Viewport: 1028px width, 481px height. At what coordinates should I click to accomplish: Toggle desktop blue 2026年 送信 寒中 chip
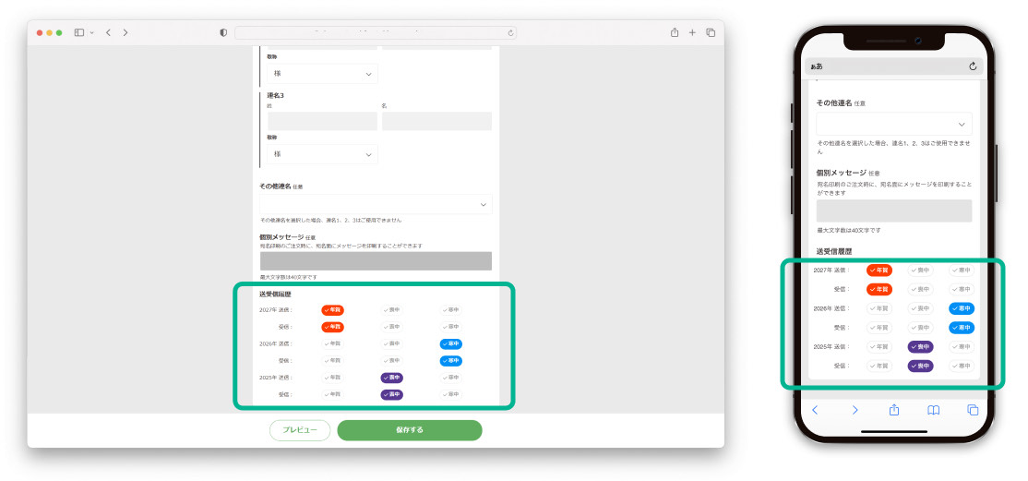click(451, 343)
